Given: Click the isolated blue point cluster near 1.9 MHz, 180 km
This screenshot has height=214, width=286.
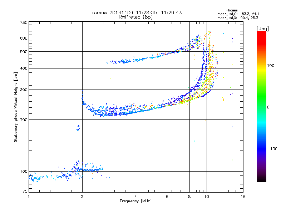Looking at the screenshot, I should click(x=78, y=128).
